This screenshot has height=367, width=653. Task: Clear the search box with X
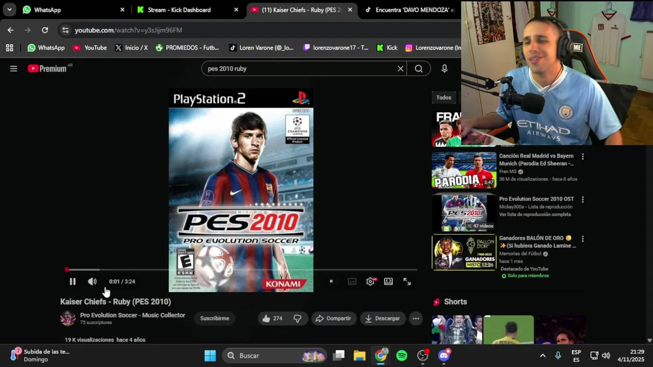[400, 68]
